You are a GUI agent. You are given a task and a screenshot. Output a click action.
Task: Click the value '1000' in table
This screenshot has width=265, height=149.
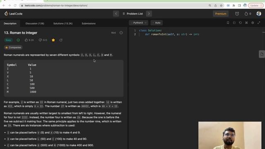[x=33, y=92]
